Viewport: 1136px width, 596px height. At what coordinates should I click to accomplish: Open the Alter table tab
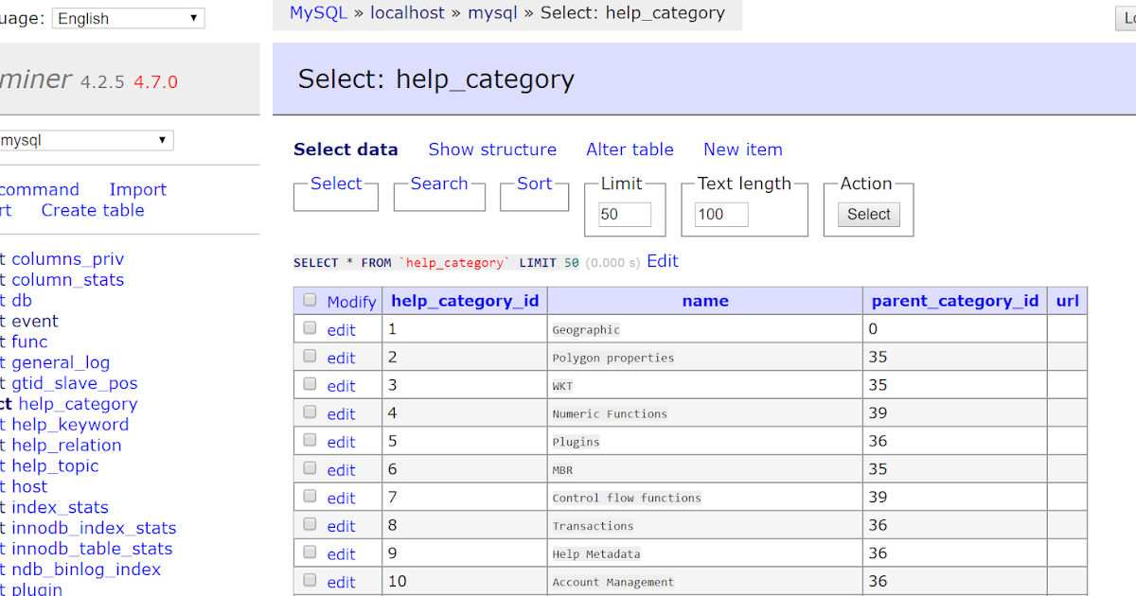pos(630,149)
